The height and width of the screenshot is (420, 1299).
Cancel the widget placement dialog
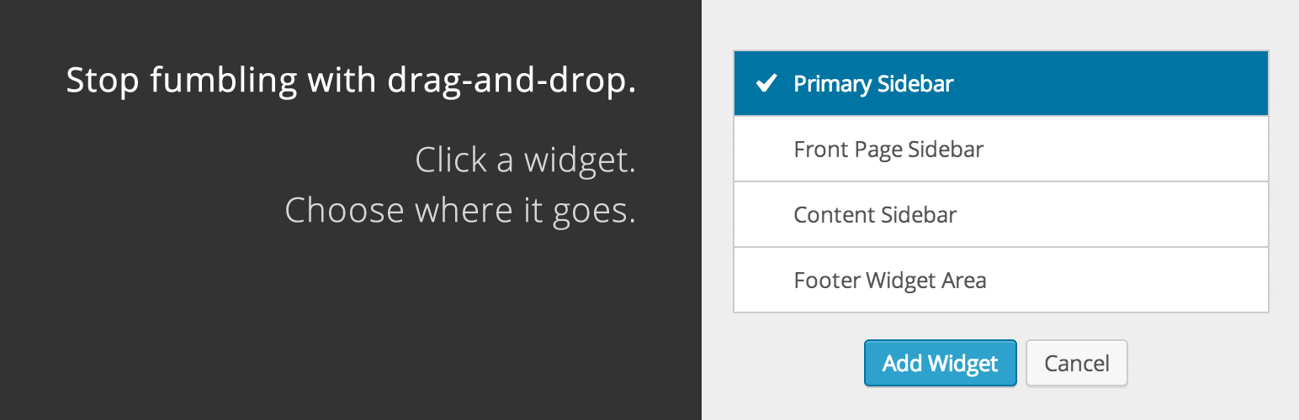(x=1076, y=363)
